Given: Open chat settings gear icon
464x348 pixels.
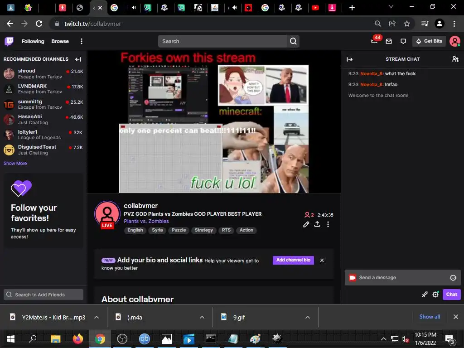Looking at the screenshot, I should (x=435, y=294).
